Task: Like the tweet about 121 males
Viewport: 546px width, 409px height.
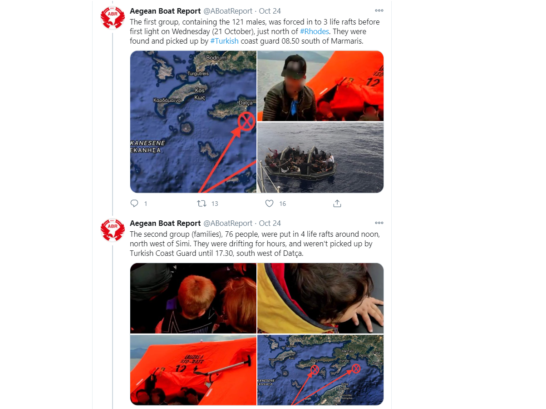Action: coord(269,204)
